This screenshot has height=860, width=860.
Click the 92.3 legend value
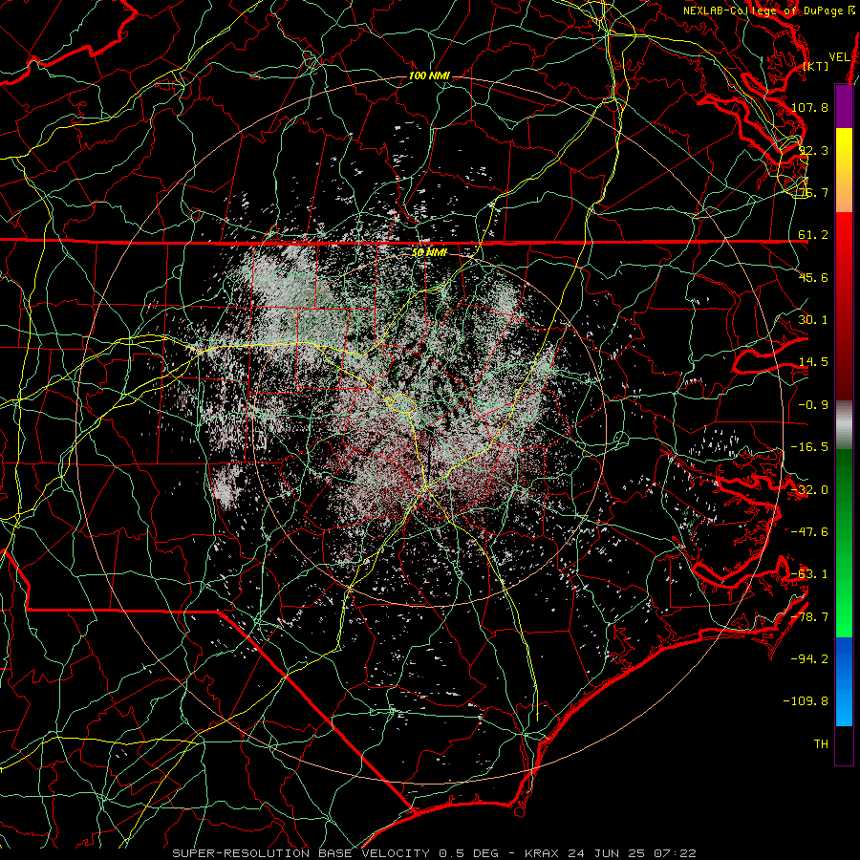click(813, 150)
